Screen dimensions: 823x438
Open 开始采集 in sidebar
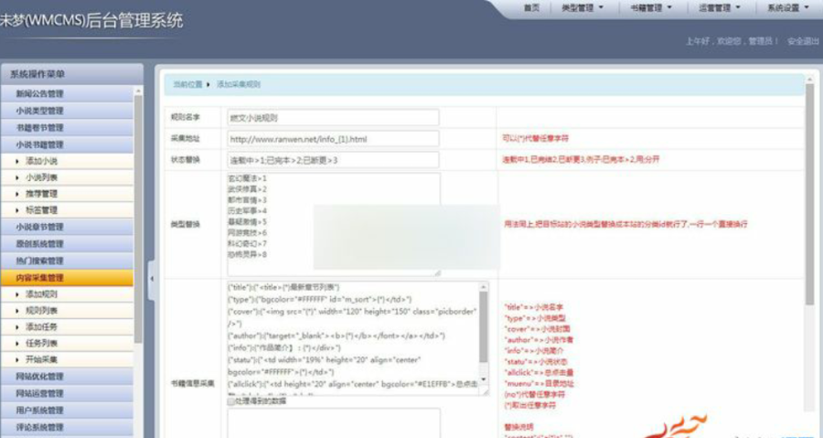coord(67,359)
